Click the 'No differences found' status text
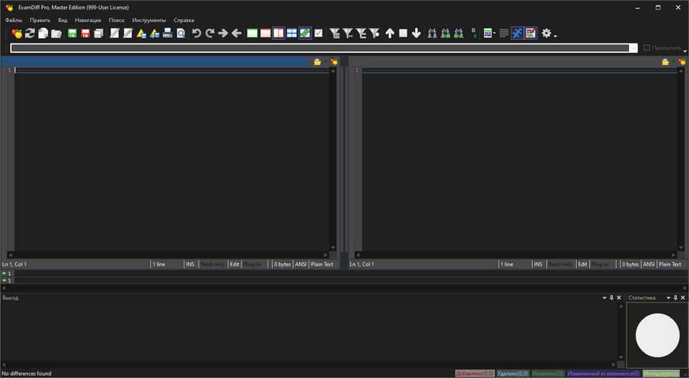This screenshot has width=689, height=378. (26, 374)
